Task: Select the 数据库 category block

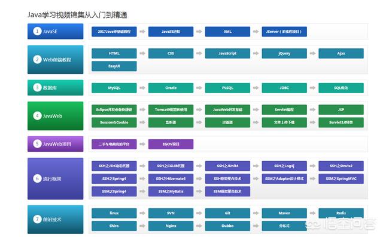Action: (x=56, y=88)
